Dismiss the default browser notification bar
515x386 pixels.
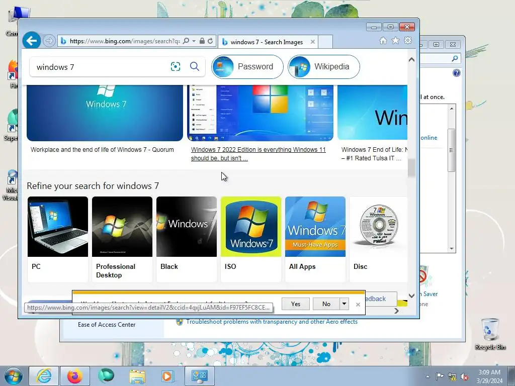358,305
